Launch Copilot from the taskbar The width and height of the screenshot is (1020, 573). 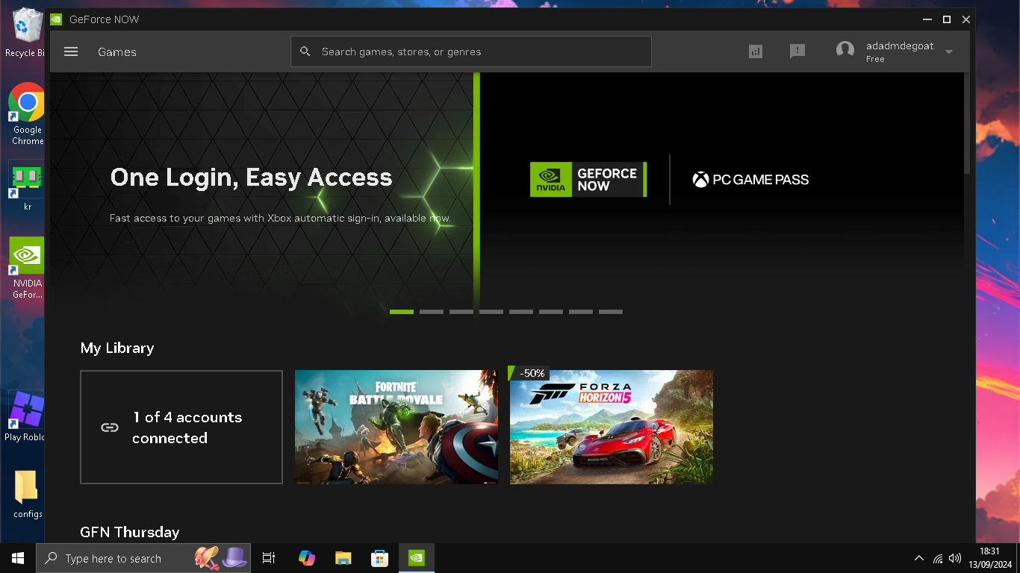coord(306,558)
